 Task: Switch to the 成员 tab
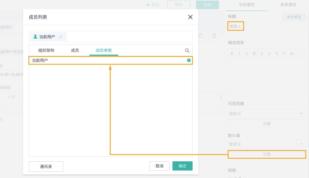(75, 50)
